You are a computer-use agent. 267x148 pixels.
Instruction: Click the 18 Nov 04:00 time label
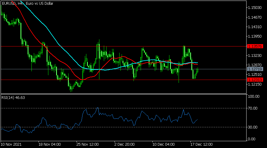pyautogui.click(x=50, y=144)
